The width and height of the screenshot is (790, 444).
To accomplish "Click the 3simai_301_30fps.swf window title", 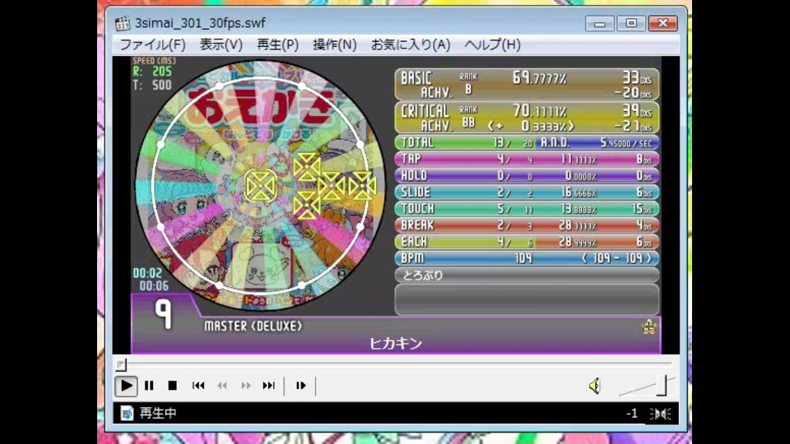I will [x=200, y=23].
